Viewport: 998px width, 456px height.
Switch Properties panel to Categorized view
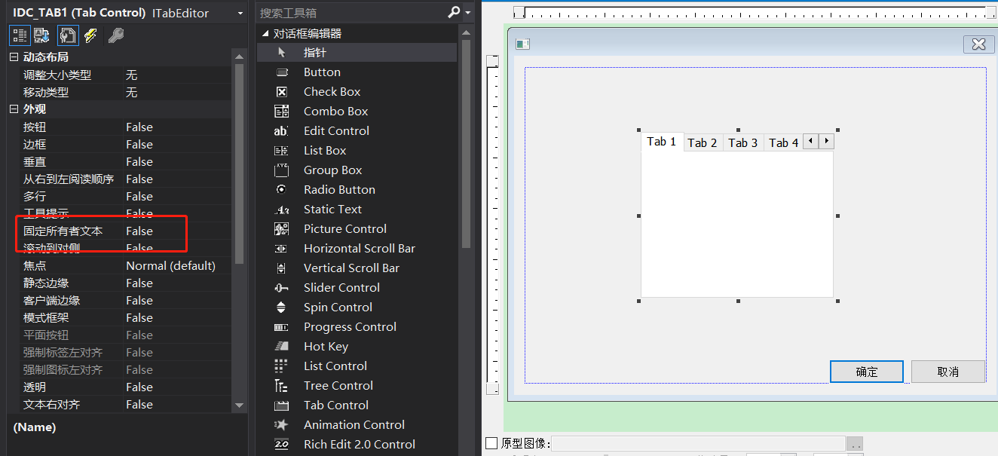[x=19, y=35]
